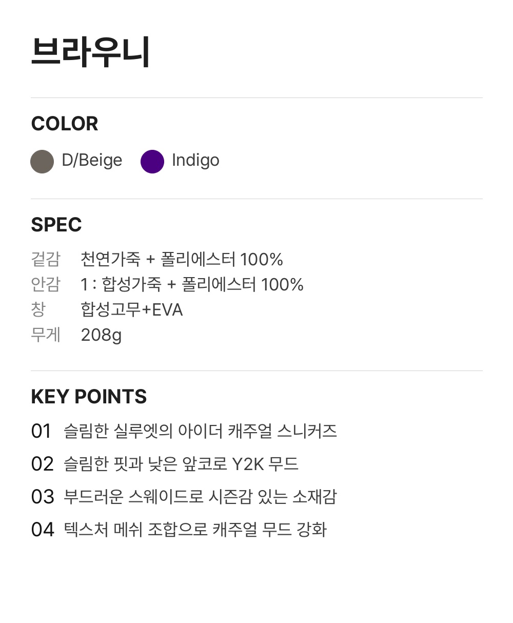Click the 안감 spec label
This screenshot has height=623, width=513.
tap(46, 284)
